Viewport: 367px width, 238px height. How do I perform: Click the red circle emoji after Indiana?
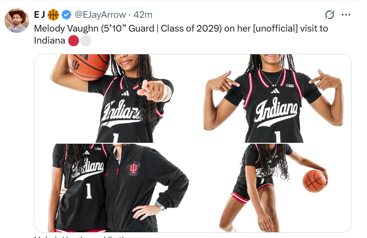pyautogui.click(x=74, y=40)
